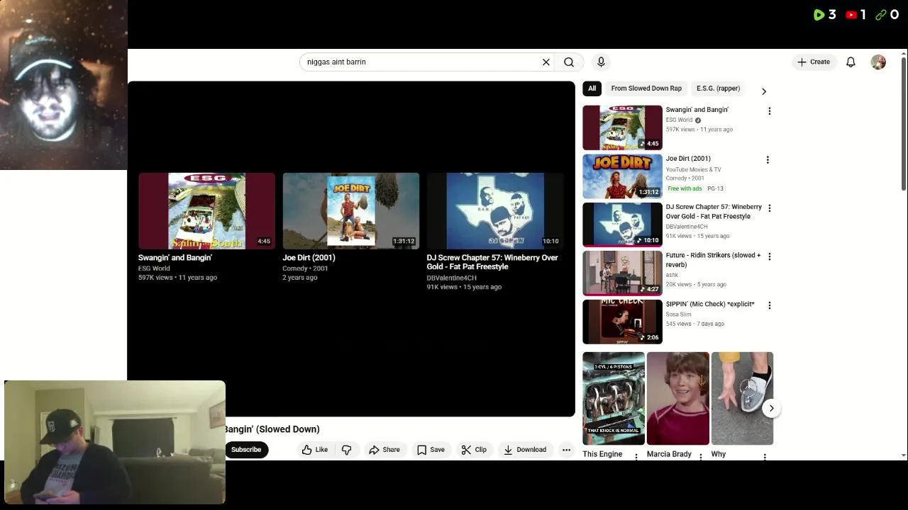Image resolution: width=908 pixels, height=510 pixels.
Task: Open options for sidebar DJ Screw Chapter 57
Action: 769,208
